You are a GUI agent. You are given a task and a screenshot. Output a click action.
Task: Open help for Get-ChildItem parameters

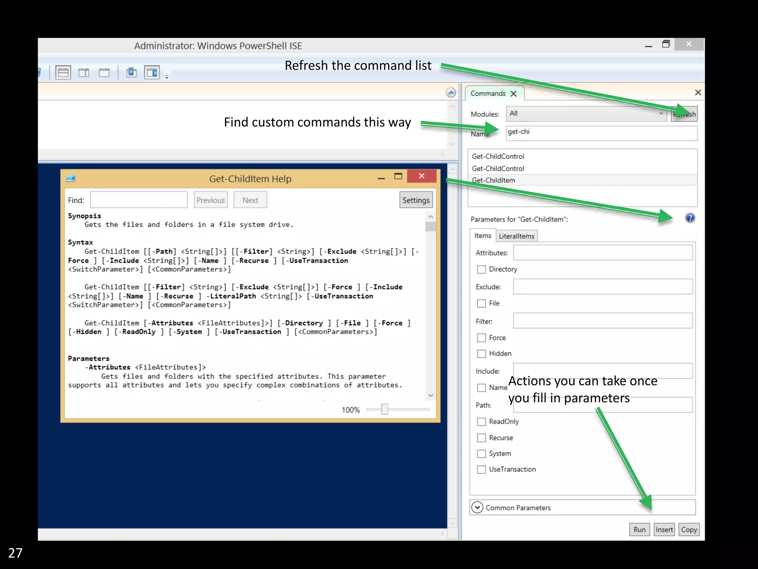pyautogui.click(x=690, y=218)
